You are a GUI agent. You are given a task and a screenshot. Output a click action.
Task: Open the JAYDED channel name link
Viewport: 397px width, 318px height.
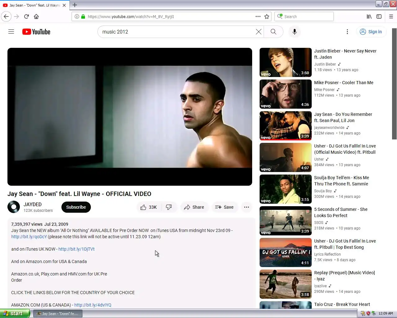click(33, 204)
